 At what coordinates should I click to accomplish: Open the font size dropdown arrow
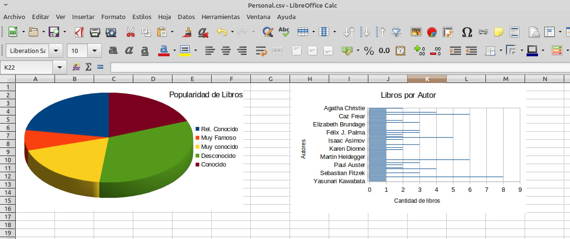(x=95, y=51)
